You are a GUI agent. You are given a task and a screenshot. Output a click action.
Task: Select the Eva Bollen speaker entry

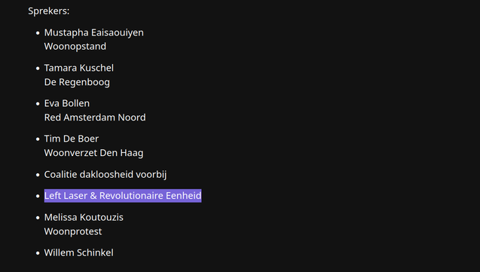click(67, 103)
